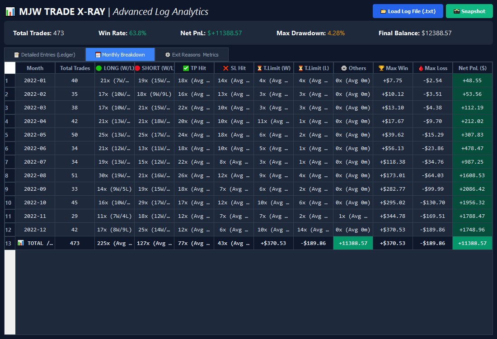This screenshot has height=339, width=497.
Task: Click the hourglass icon in T.Limit (L) header
Action: (301, 68)
